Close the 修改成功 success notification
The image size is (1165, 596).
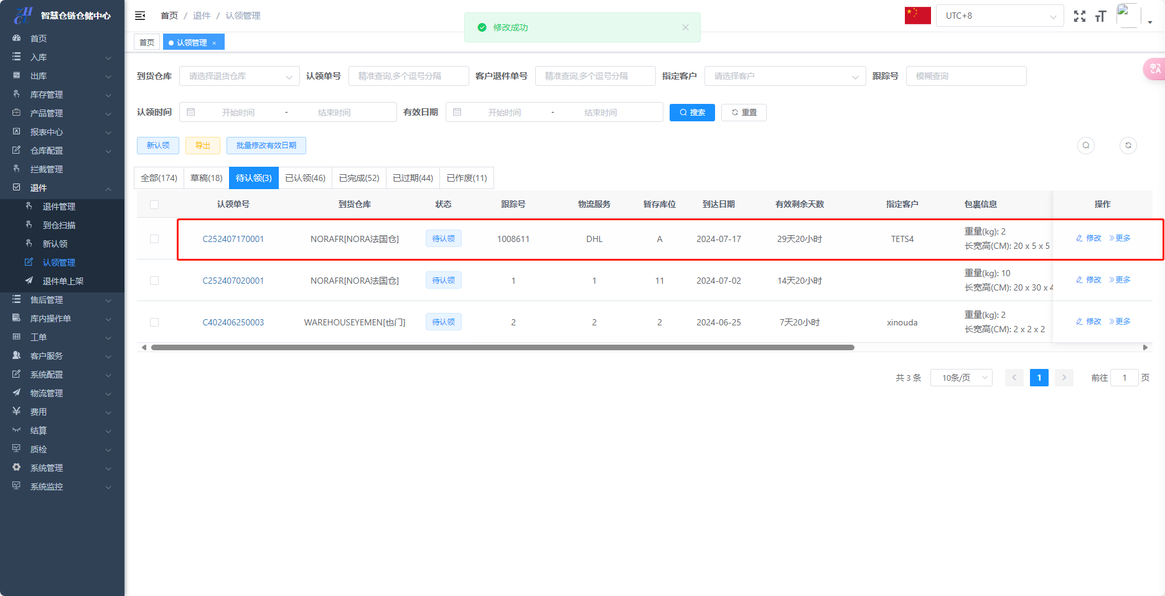pyautogui.click(x=685, y=27)
